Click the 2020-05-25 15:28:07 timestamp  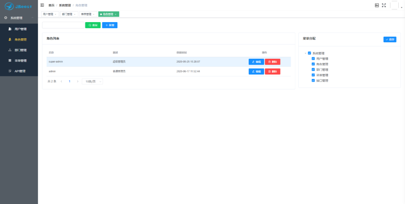point(188,62)
